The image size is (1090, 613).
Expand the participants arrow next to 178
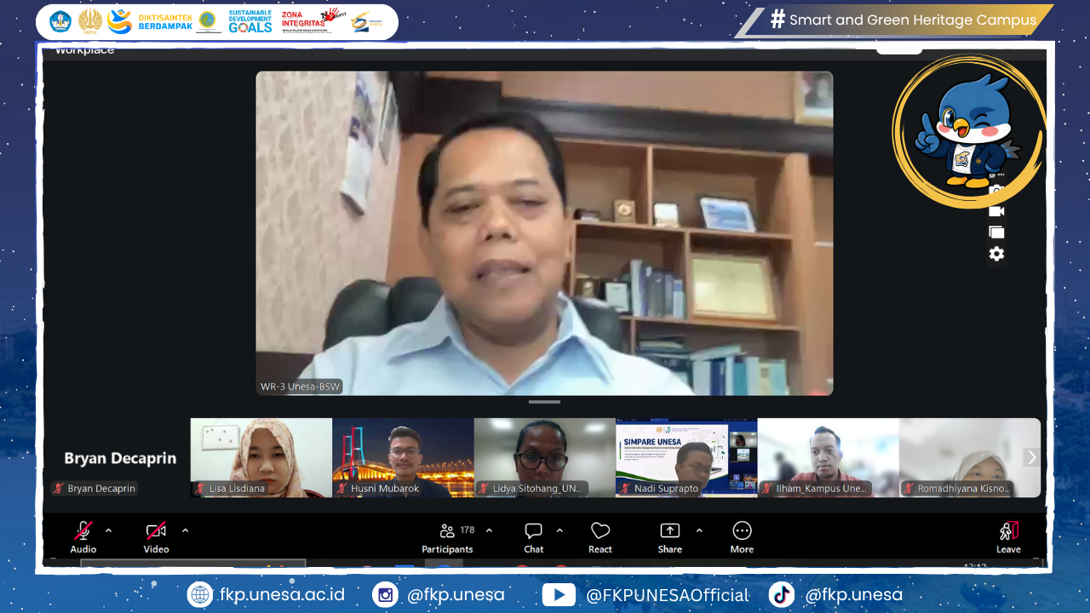[x=489, y=530]
